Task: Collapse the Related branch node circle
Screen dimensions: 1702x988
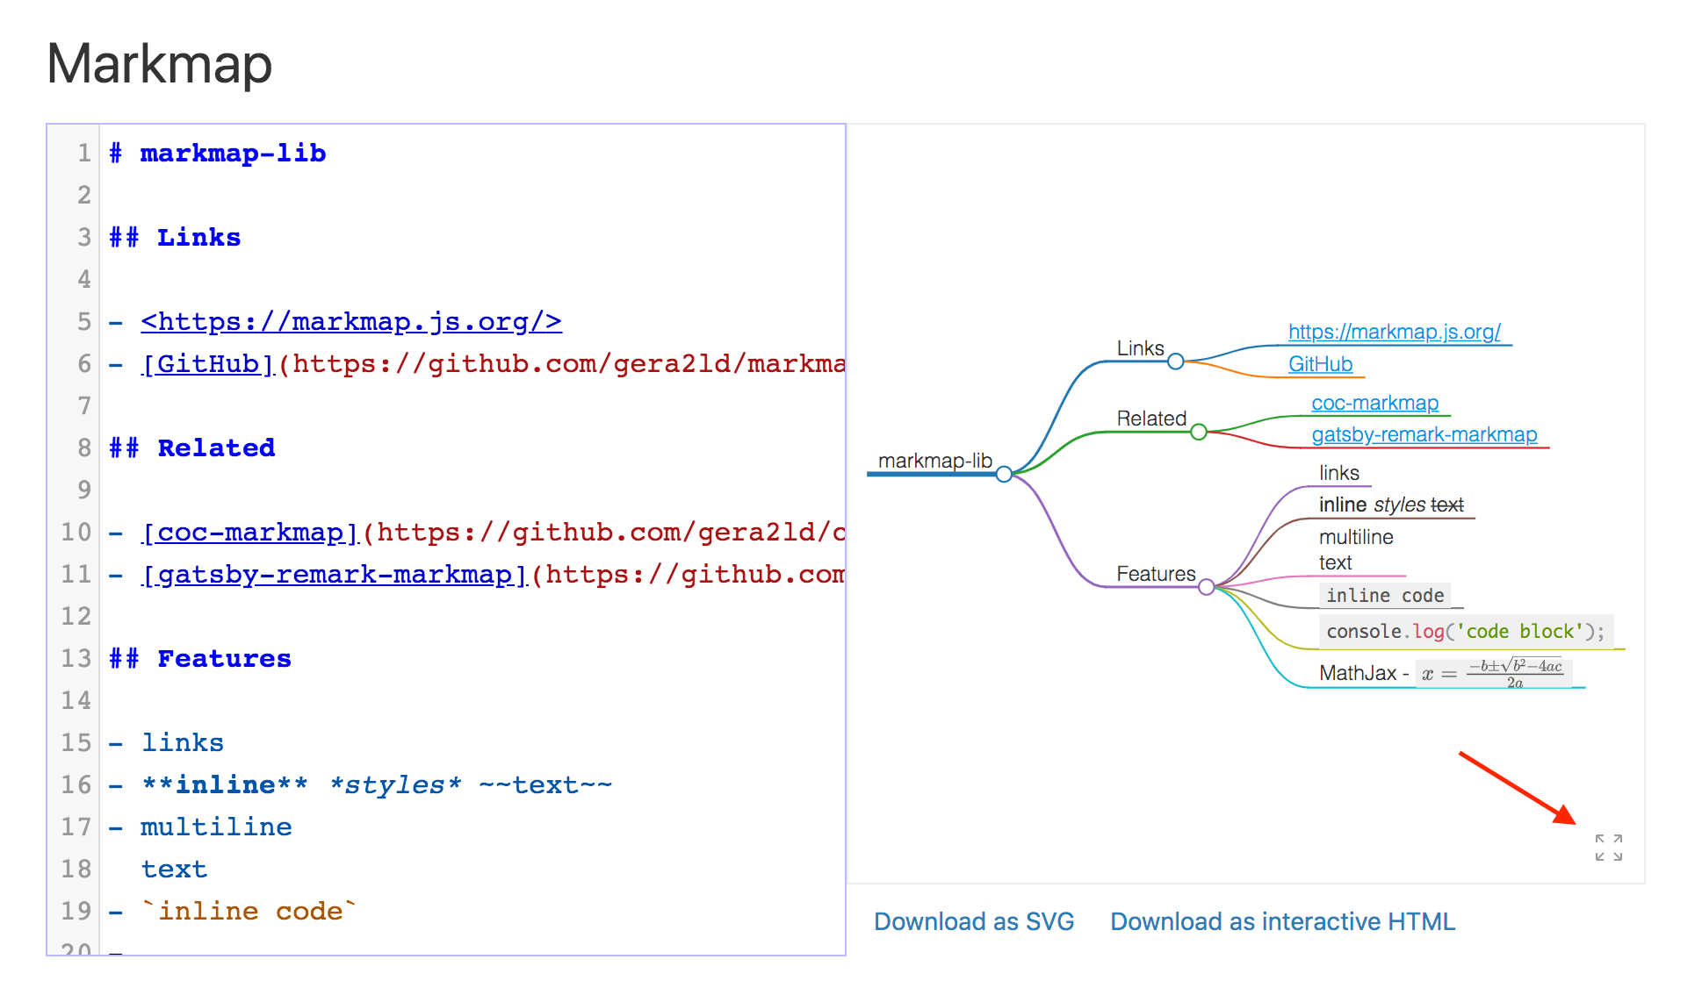Action: 1197,432
